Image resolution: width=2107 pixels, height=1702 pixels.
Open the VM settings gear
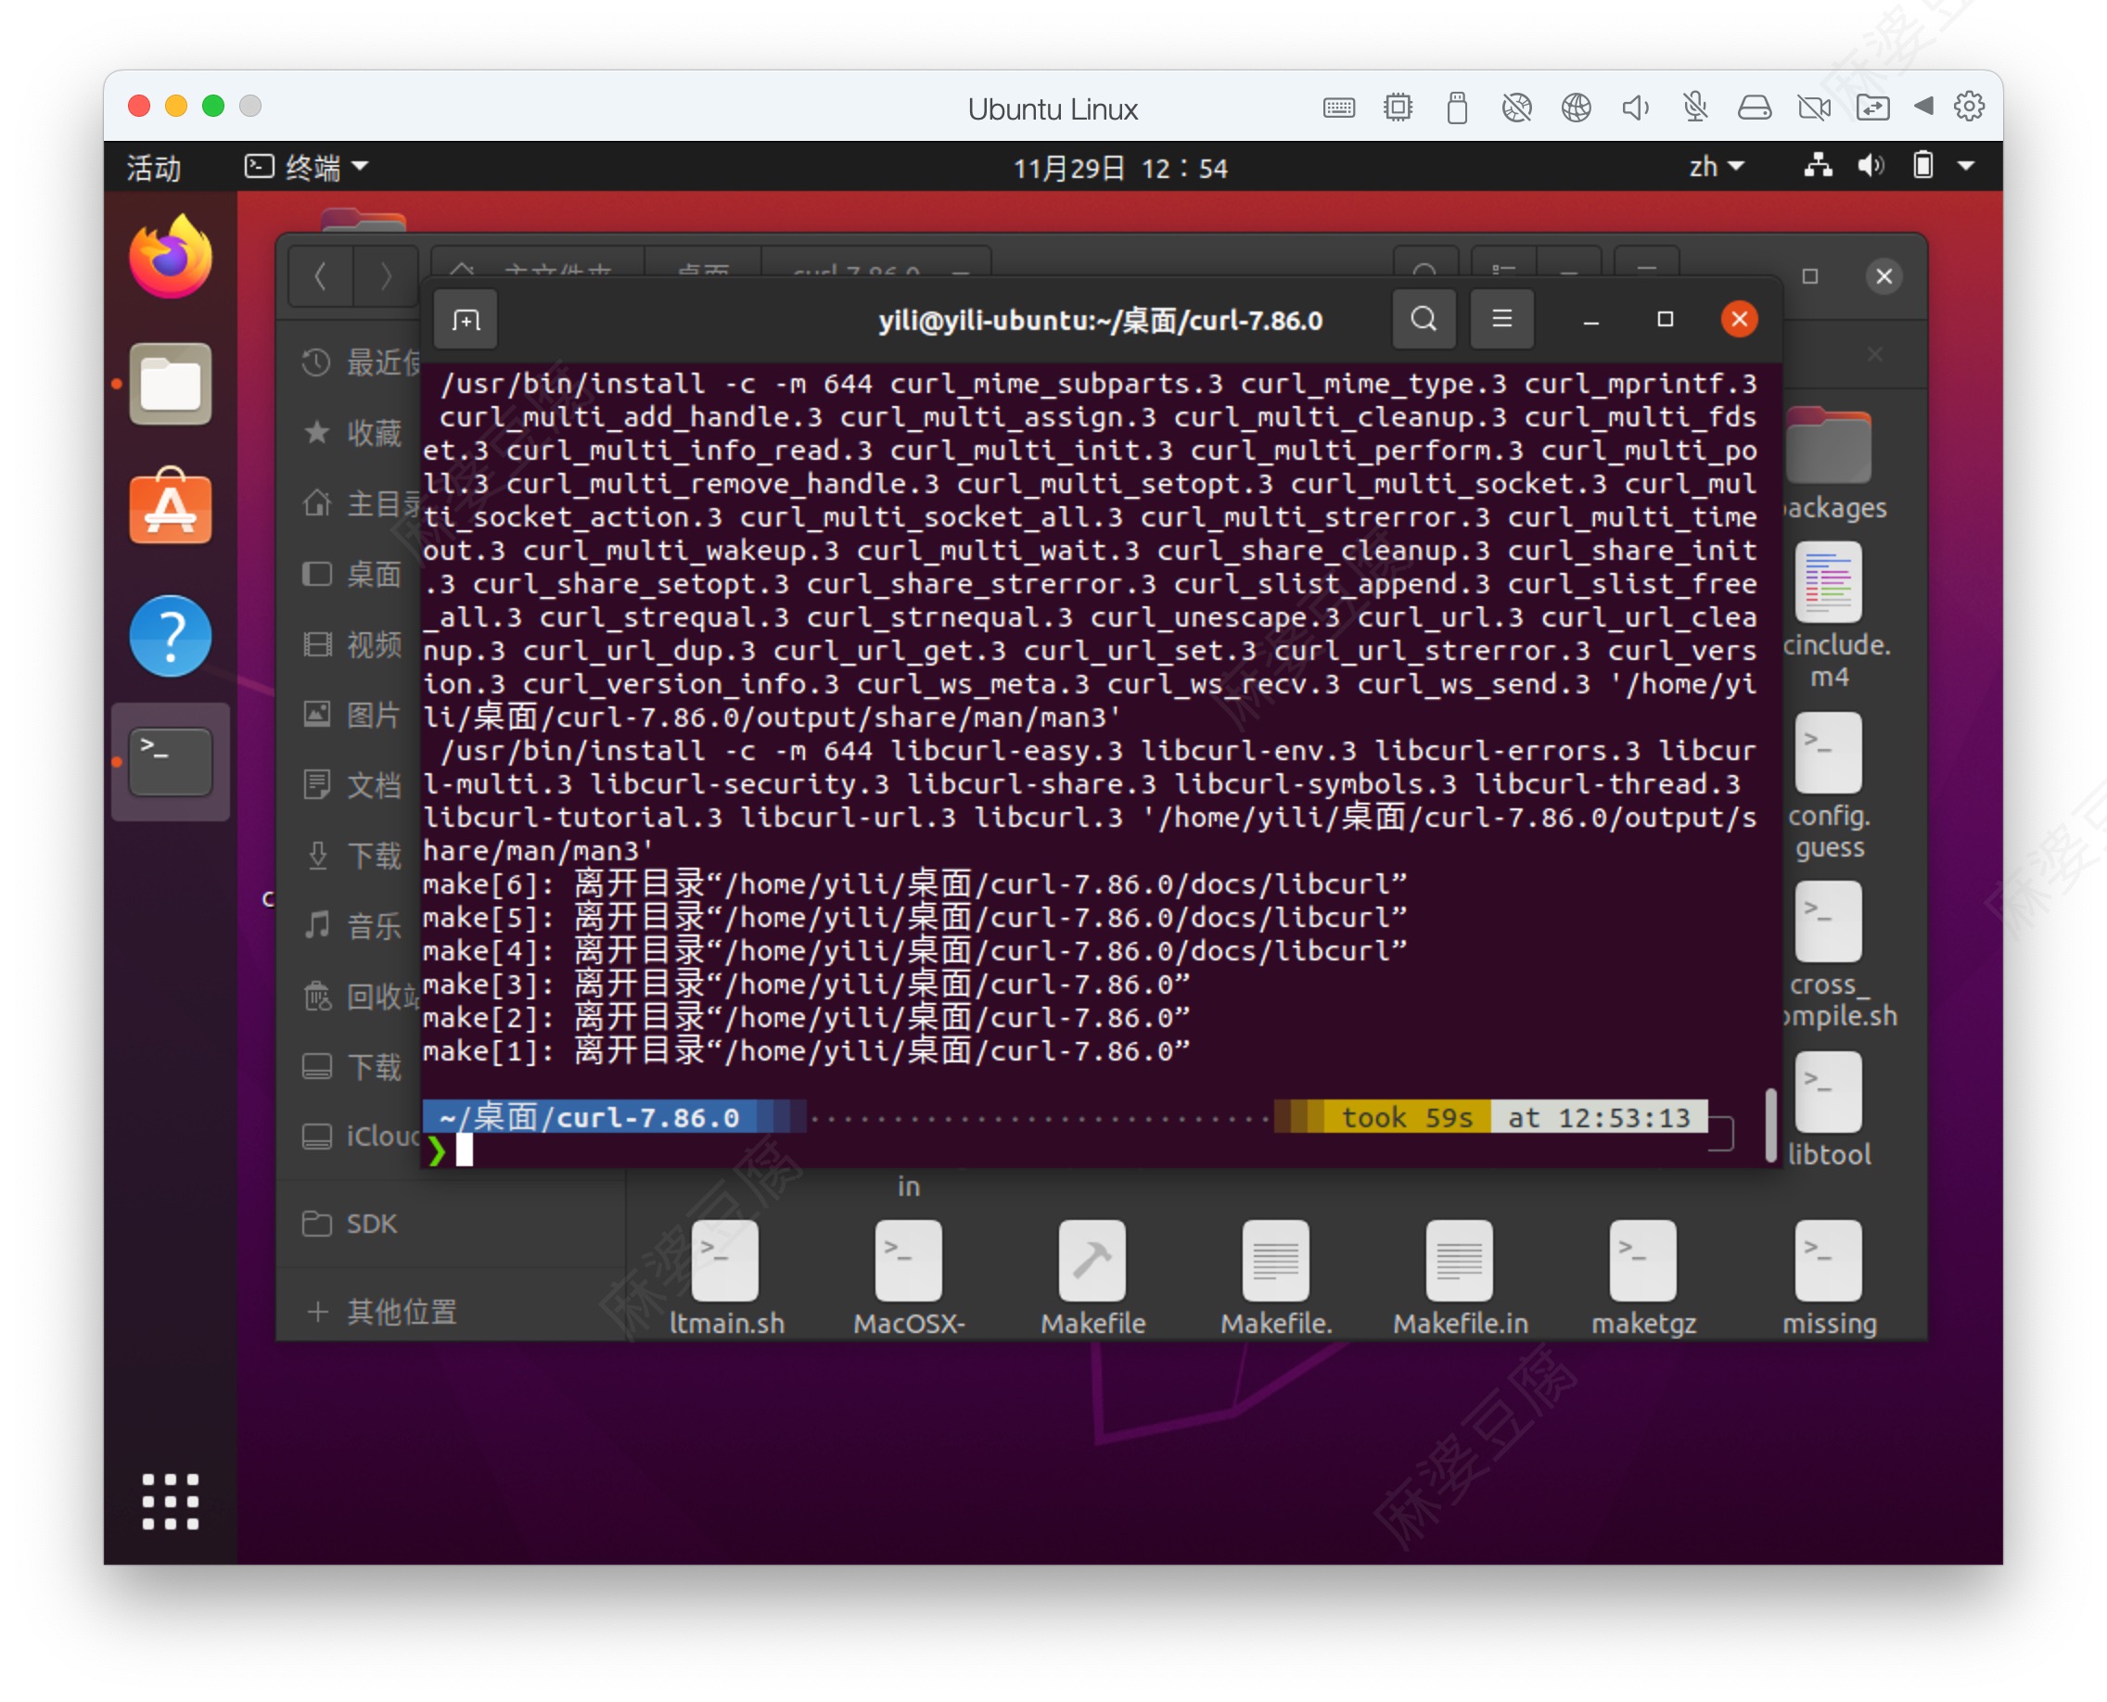click(x=1969, y=106)
